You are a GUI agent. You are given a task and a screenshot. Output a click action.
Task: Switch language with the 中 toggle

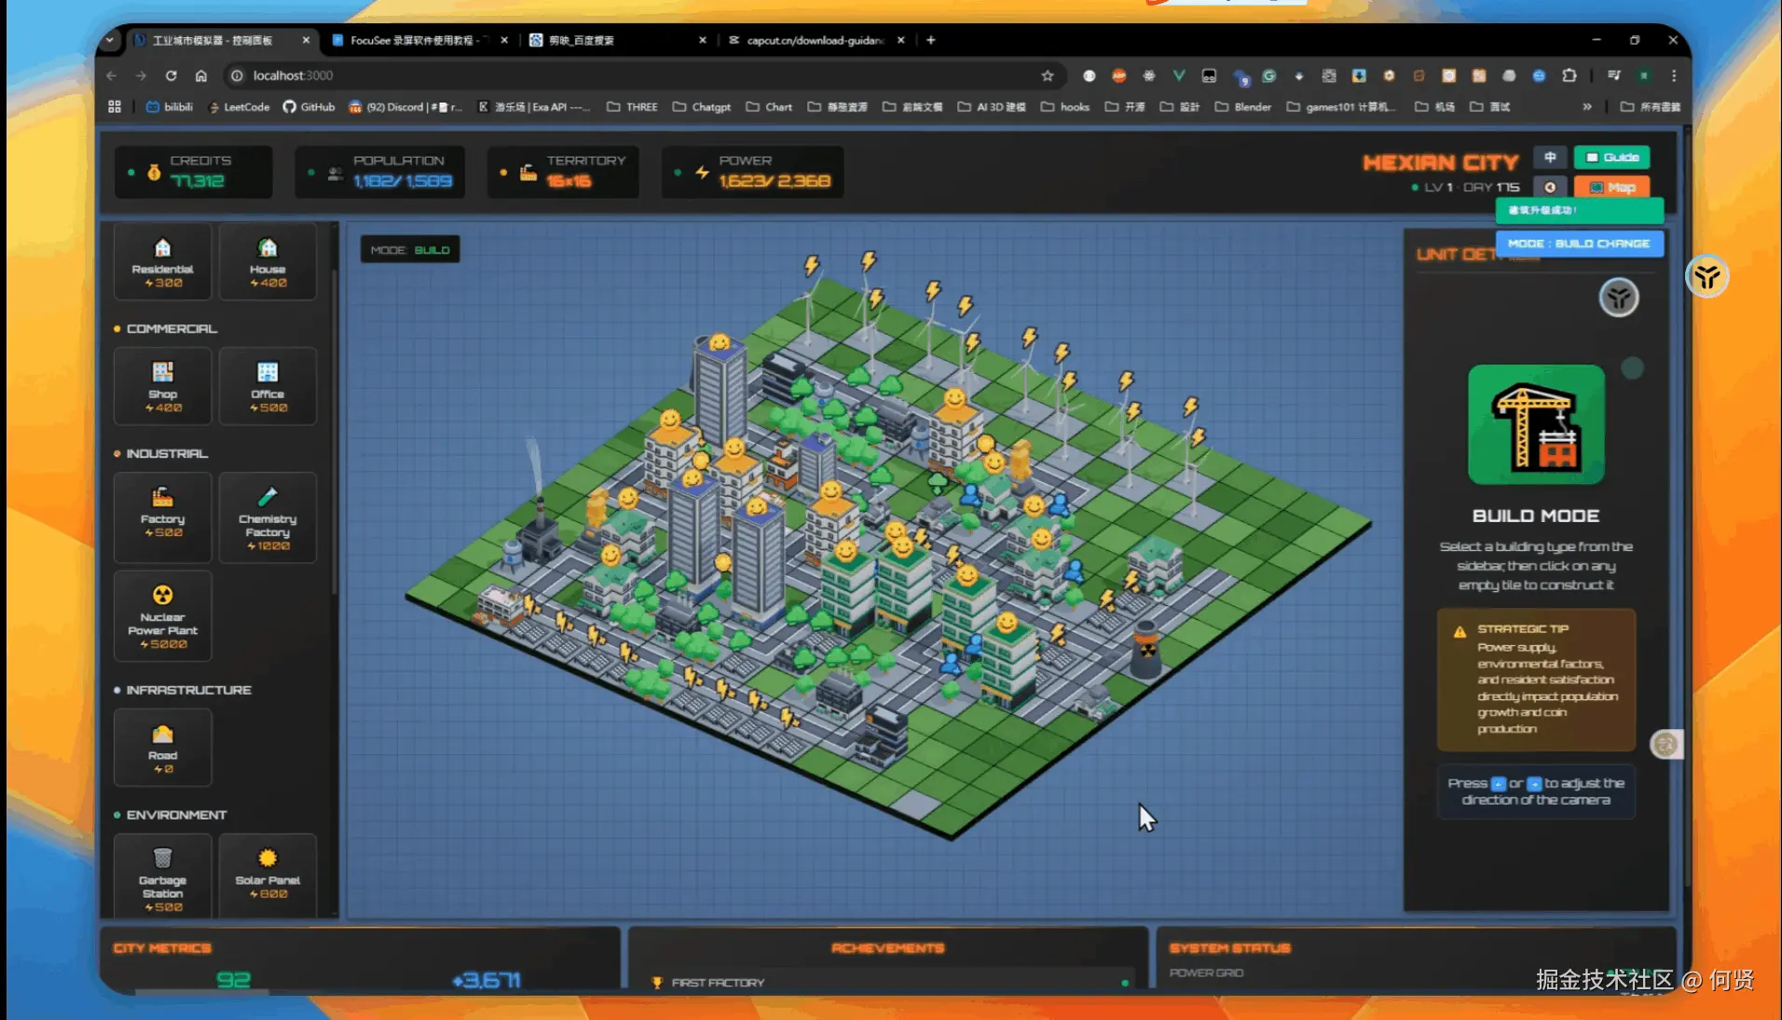[1550, 158]
